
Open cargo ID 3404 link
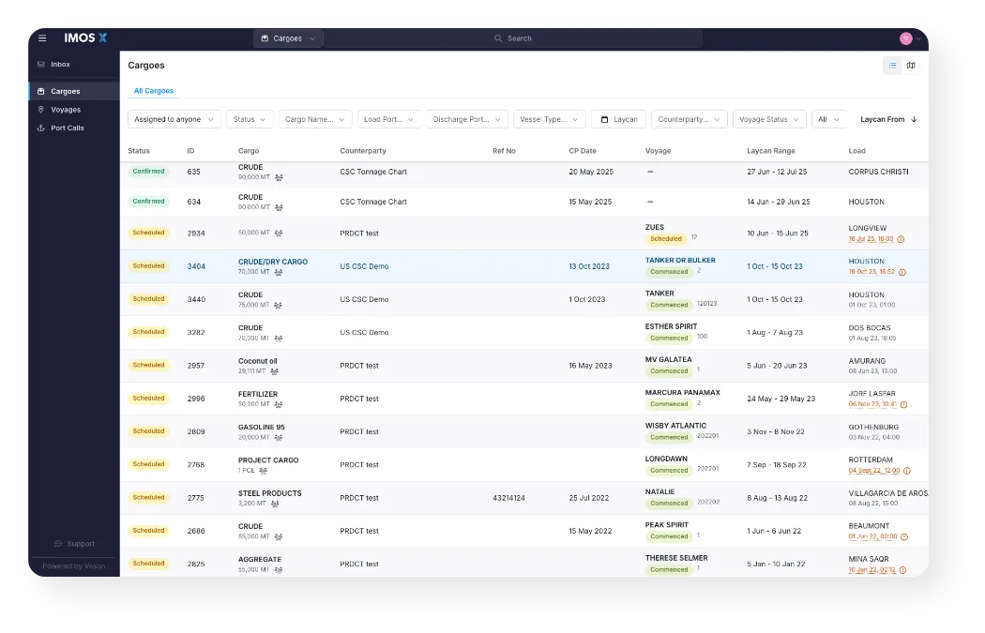[x=196, y=266]
